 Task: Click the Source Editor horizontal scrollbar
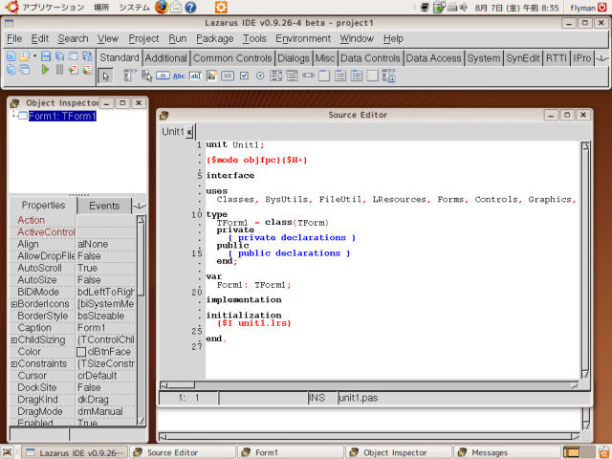[369, 385]
